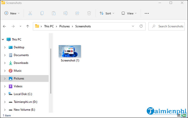Expand the Local Disk (C:) node
Screen dimensions: 188x118
tap(5, 94)
